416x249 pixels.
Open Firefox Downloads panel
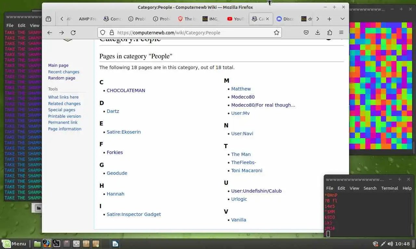[318, 32]
